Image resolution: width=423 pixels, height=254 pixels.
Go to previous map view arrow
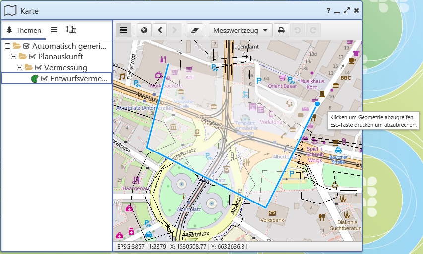160,30
